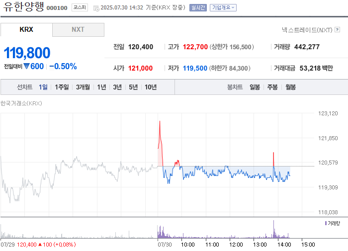Image resolution: width=348 pixels, height=251 pixels.
Task: Click the blue down-arrow price change icon
Action: pyautogui.click(x=26, y=66)
